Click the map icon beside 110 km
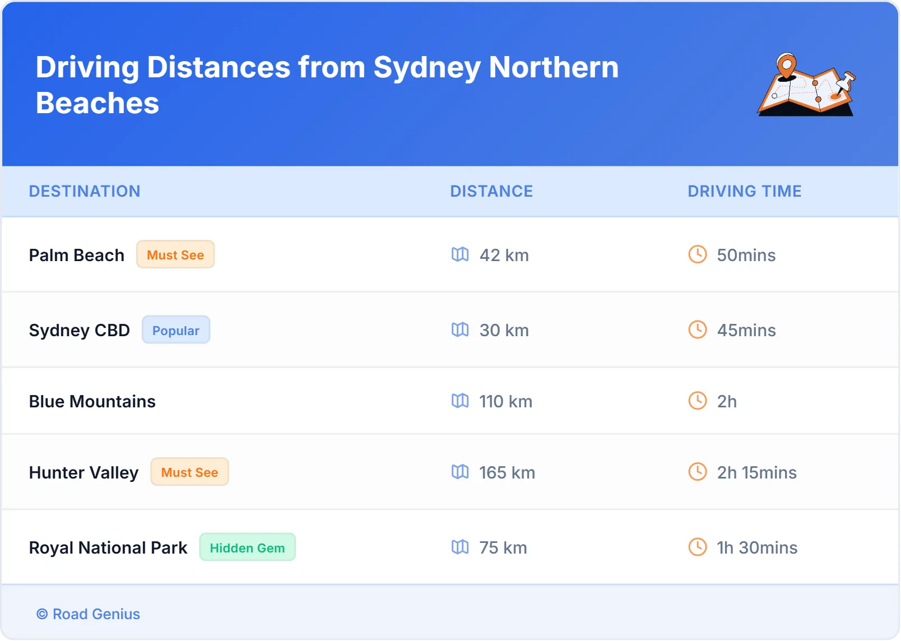The height and width of the screenshot is (641, 901). point(460,401)
